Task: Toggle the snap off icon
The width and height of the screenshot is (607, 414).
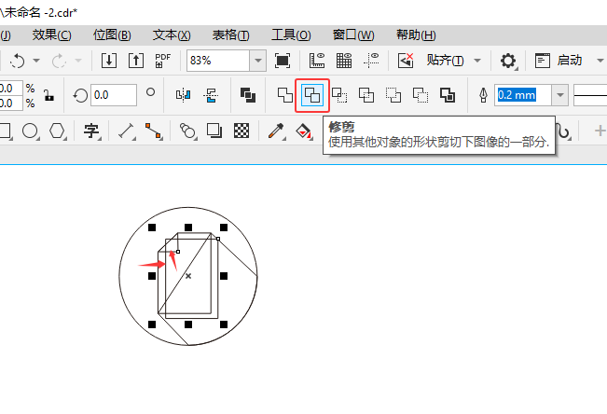Action: 406,61
